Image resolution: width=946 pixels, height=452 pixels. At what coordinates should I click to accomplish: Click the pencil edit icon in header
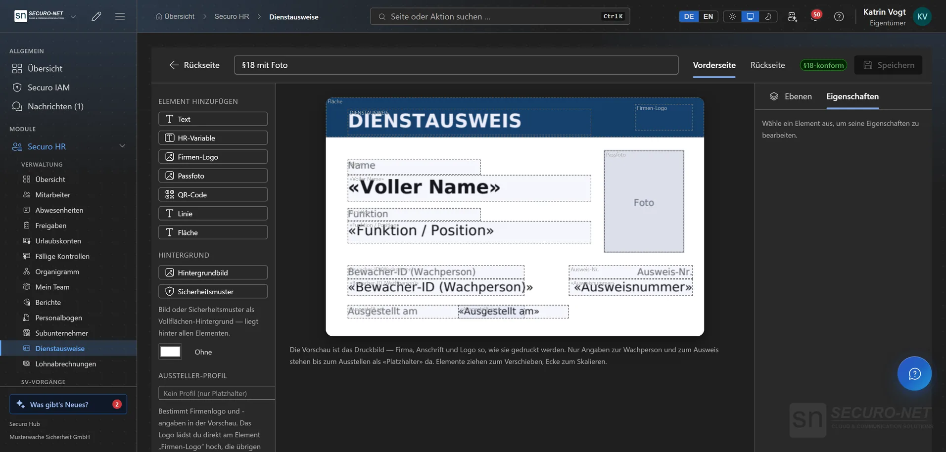pyautogui.click(x=96, y=16)
